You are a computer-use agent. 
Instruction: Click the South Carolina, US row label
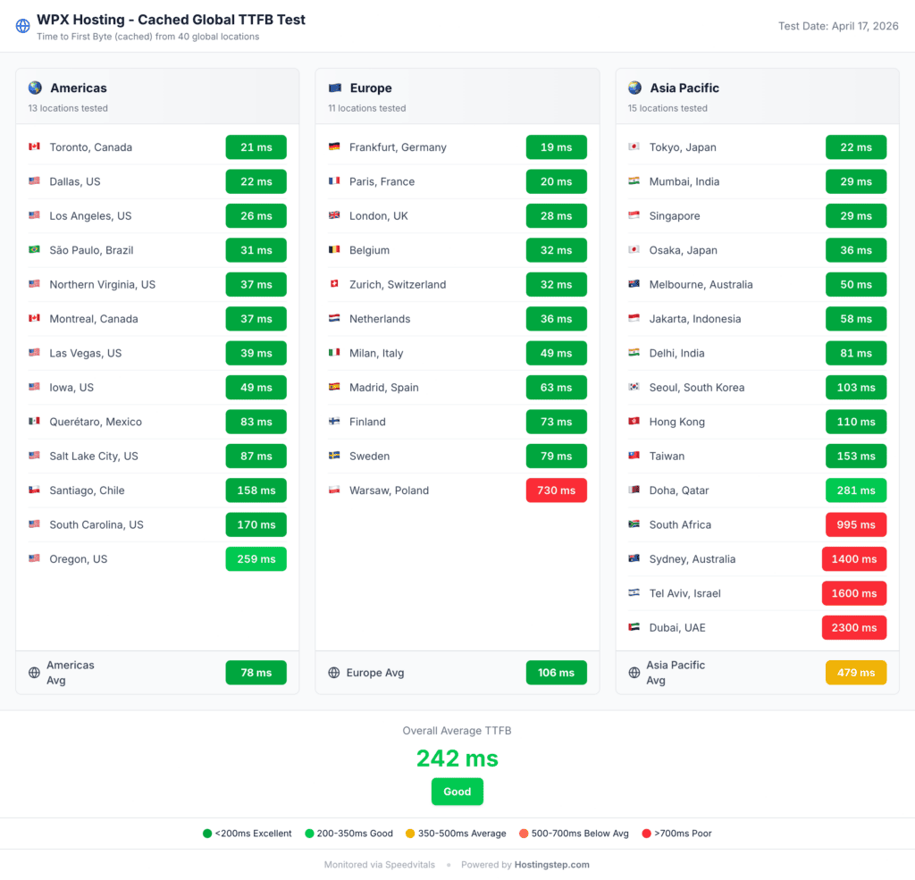[x=97, y=524]
